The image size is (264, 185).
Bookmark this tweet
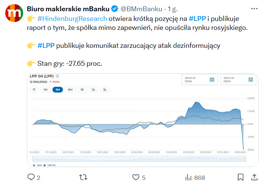coord(241,177)
